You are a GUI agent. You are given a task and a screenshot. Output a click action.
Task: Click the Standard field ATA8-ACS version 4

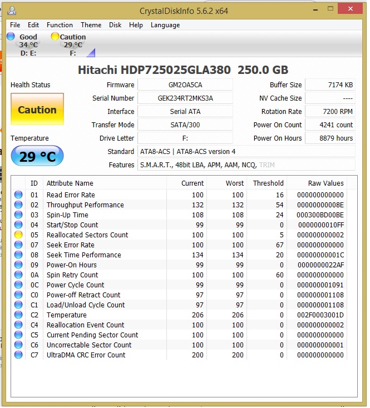pyautogui.click(x=246, y=152)
